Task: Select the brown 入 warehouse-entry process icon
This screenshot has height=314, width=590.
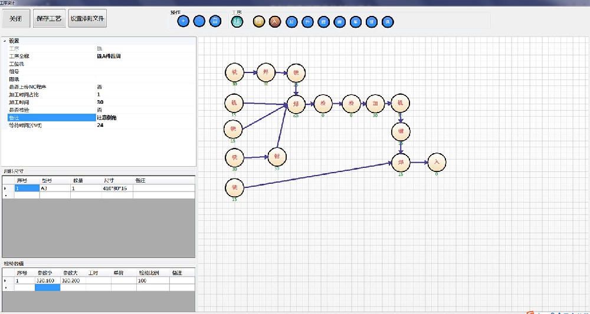Action: click(275, 22)
